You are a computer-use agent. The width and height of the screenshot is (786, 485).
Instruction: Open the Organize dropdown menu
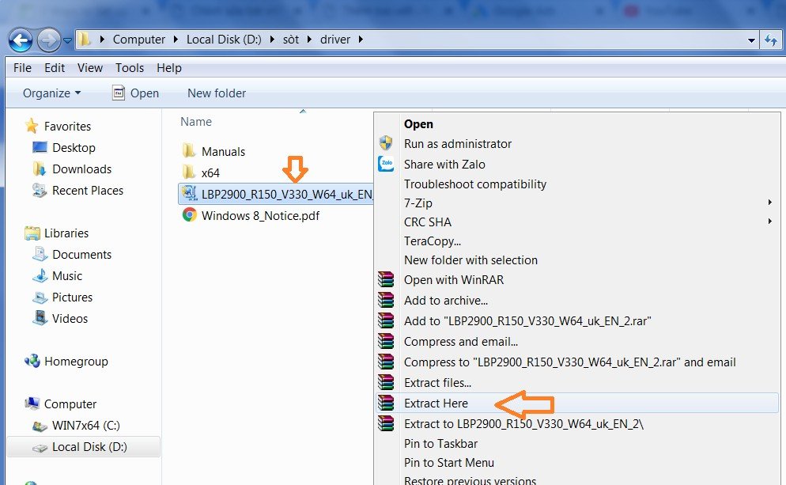51,93
